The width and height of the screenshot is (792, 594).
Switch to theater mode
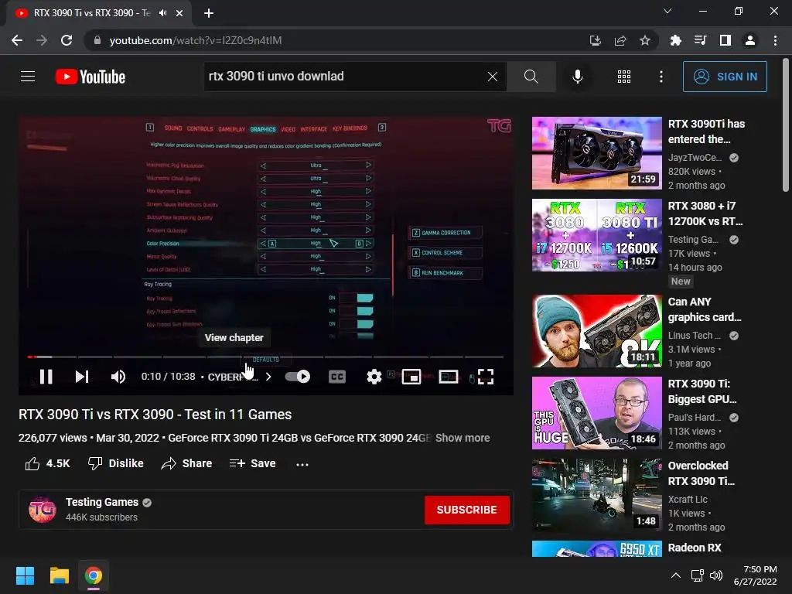449,377
